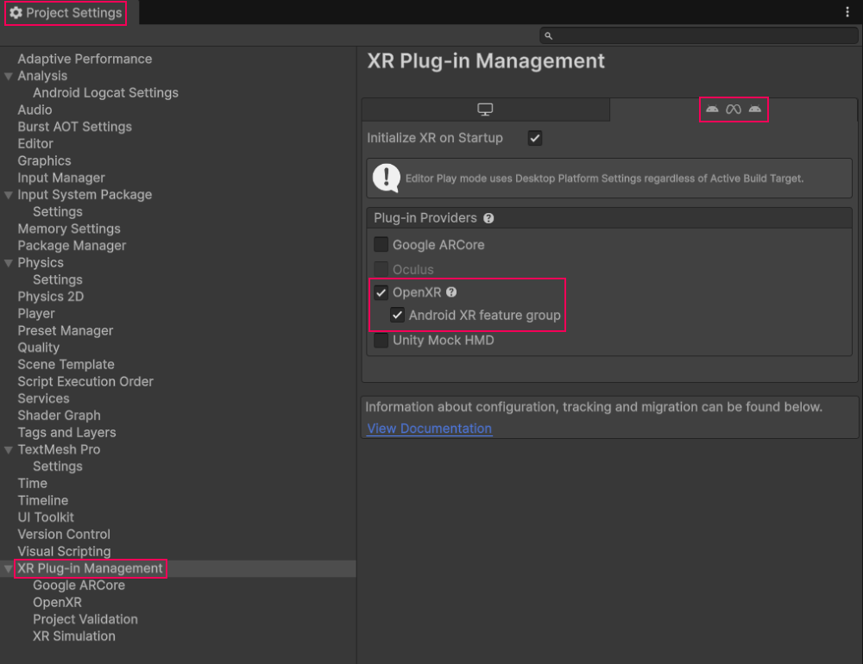Screen dimensions: 863x664
Task: Collapse the Input System Package section
Action: [8, 195]
